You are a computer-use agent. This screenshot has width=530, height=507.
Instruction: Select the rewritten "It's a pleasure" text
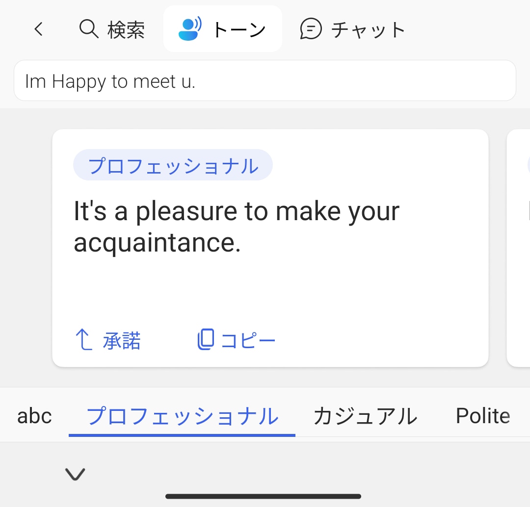(236, 227)
